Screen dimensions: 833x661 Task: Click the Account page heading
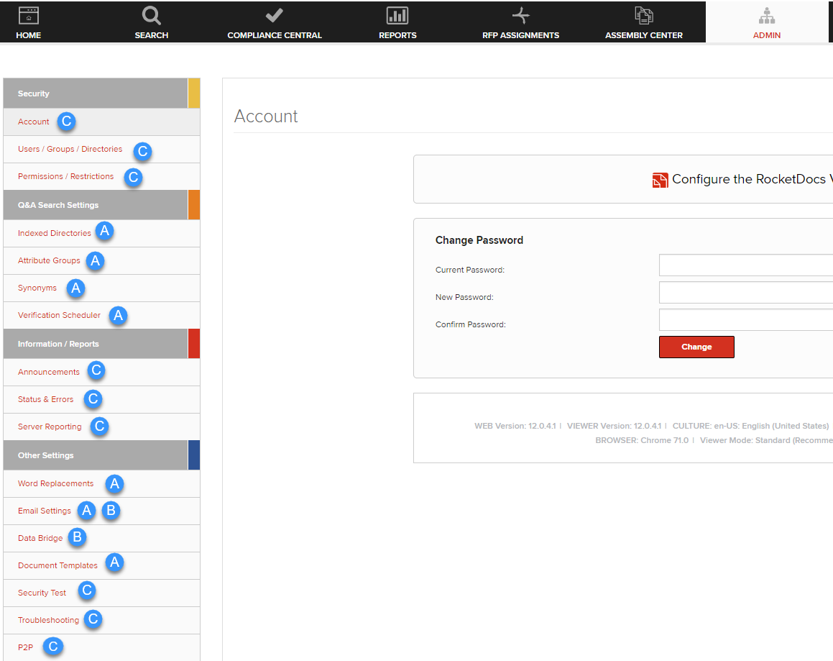(266, 117)
